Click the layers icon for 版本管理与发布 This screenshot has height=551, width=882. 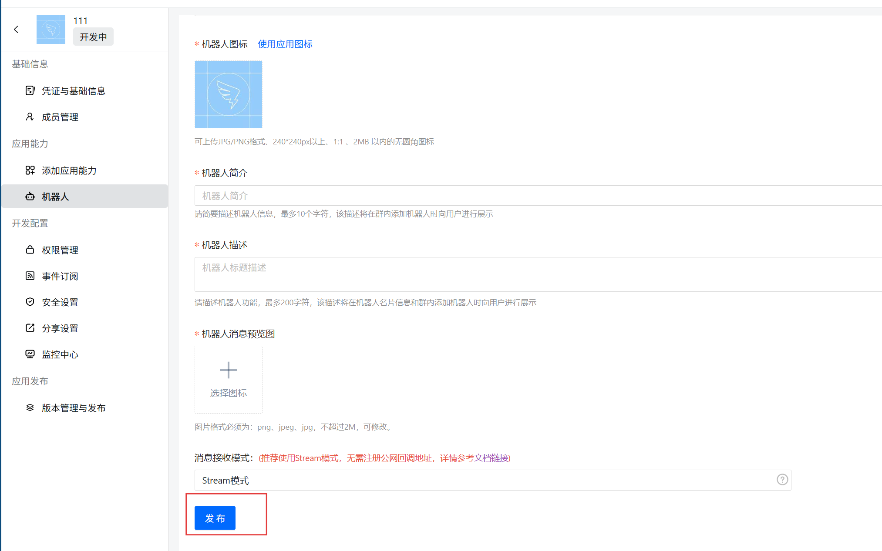[x=30, y=407]
